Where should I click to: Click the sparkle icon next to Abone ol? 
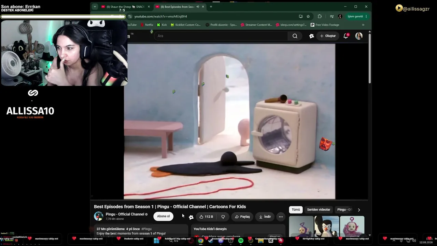coord(191,217)
